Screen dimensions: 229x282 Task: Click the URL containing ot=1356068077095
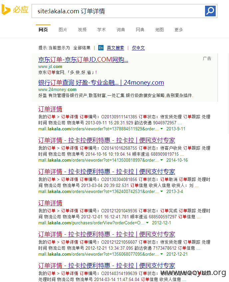coord(99,254)
